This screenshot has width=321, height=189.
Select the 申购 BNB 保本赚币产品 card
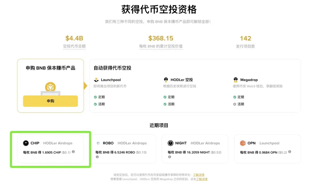click(x=50, y=86)
